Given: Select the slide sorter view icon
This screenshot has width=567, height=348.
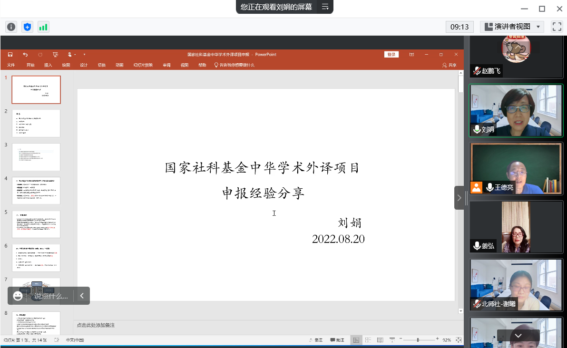Looking at the screenshot, I should [368, 339].
